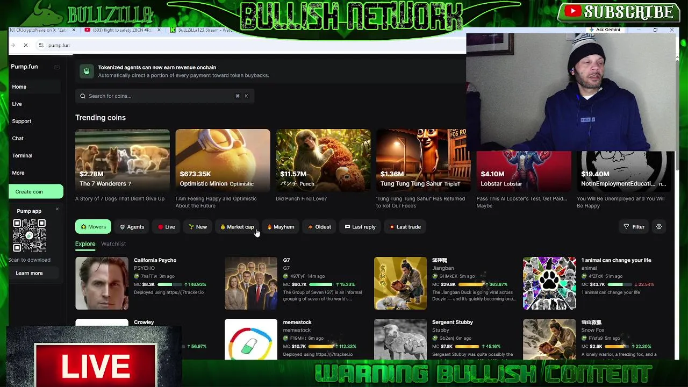Dismiss the Pump app promo with its X
Screen dimensions: 688x387
pyautogui.click(x=57, y=209)
